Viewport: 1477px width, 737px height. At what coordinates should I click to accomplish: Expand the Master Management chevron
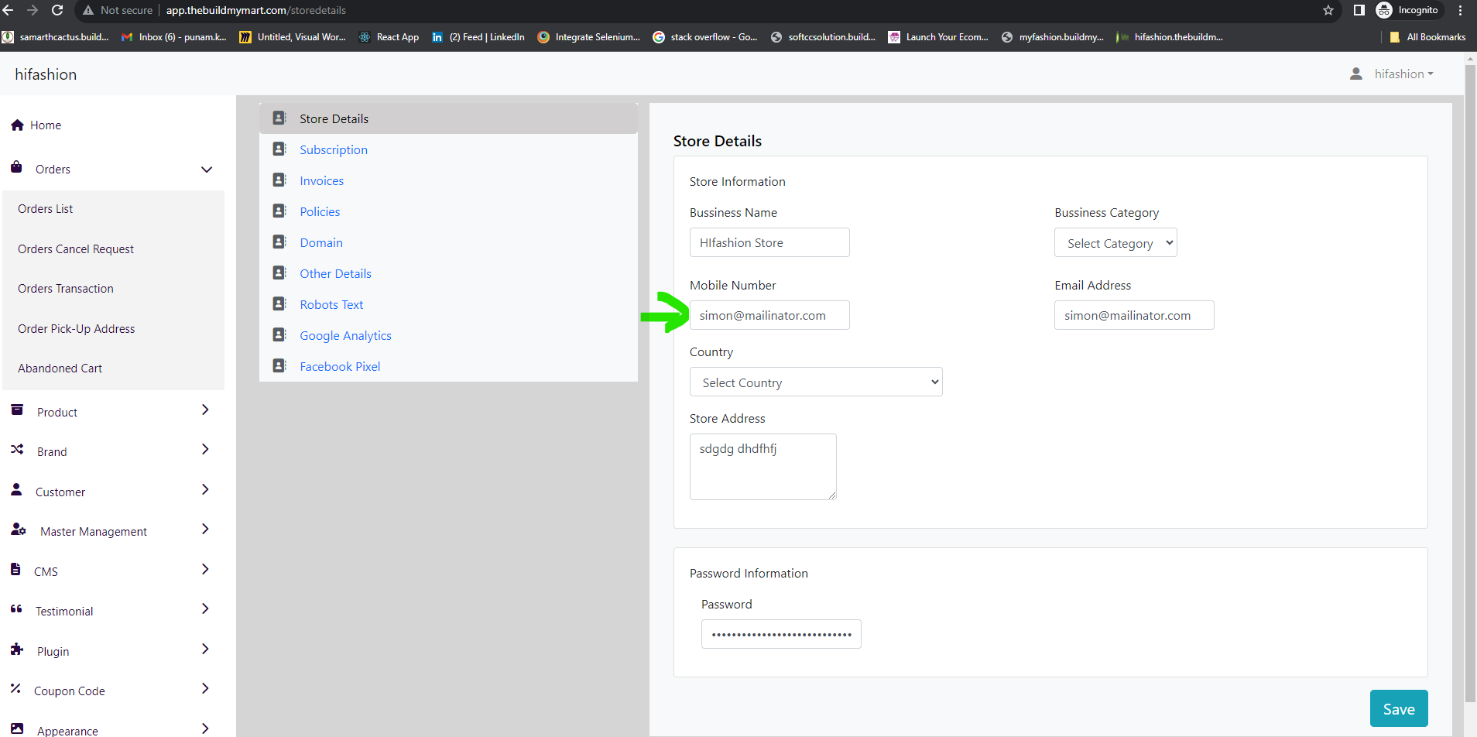coord(205,529)
